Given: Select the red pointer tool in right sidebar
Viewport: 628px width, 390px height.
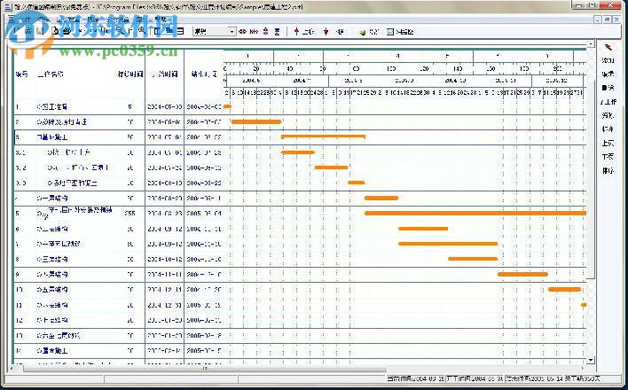Looking at the screenshot, I should [608, 47].
